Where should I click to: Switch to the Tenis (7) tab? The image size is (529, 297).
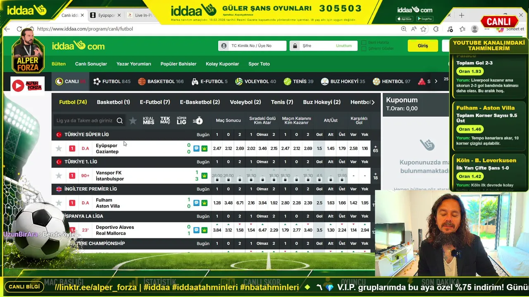click(x=282, y=102)
